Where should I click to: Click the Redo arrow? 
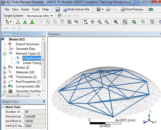[x=14, y=28]
